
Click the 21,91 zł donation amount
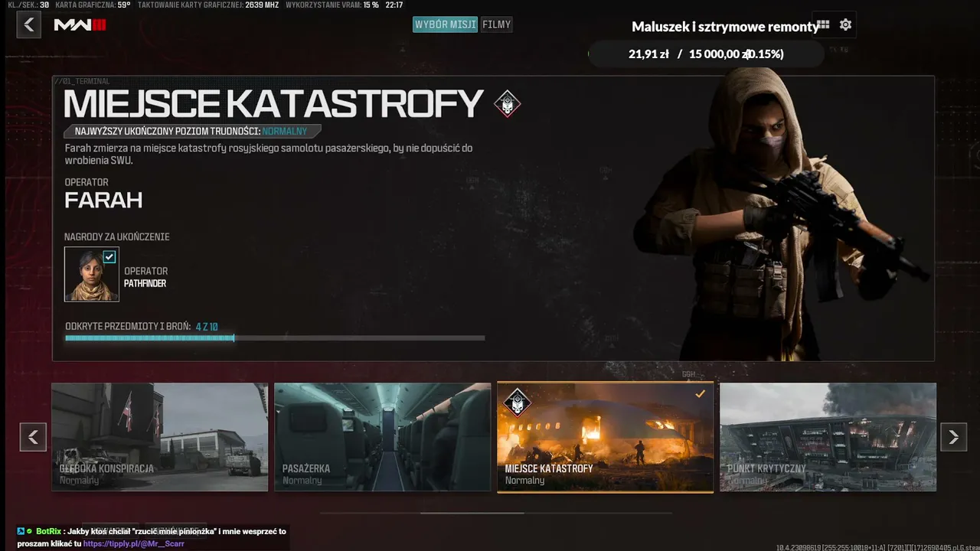(x=648, y=54)
